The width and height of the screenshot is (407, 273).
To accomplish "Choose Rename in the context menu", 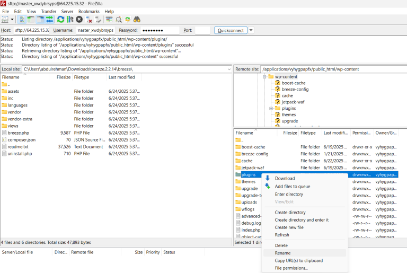I will pos(305,253).
